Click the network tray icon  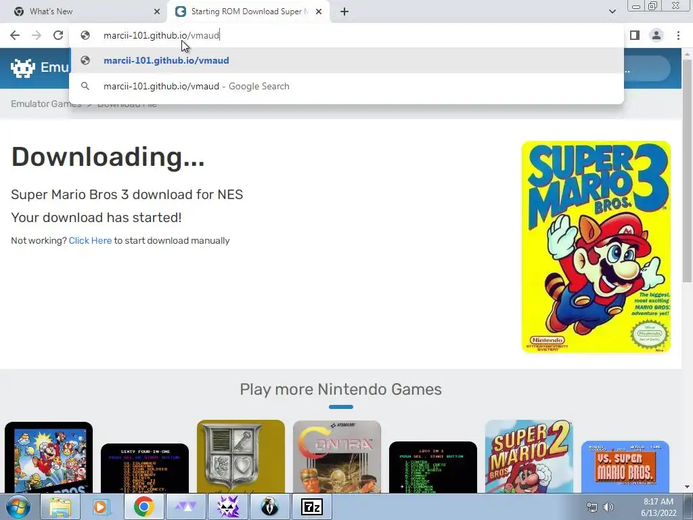591,507
